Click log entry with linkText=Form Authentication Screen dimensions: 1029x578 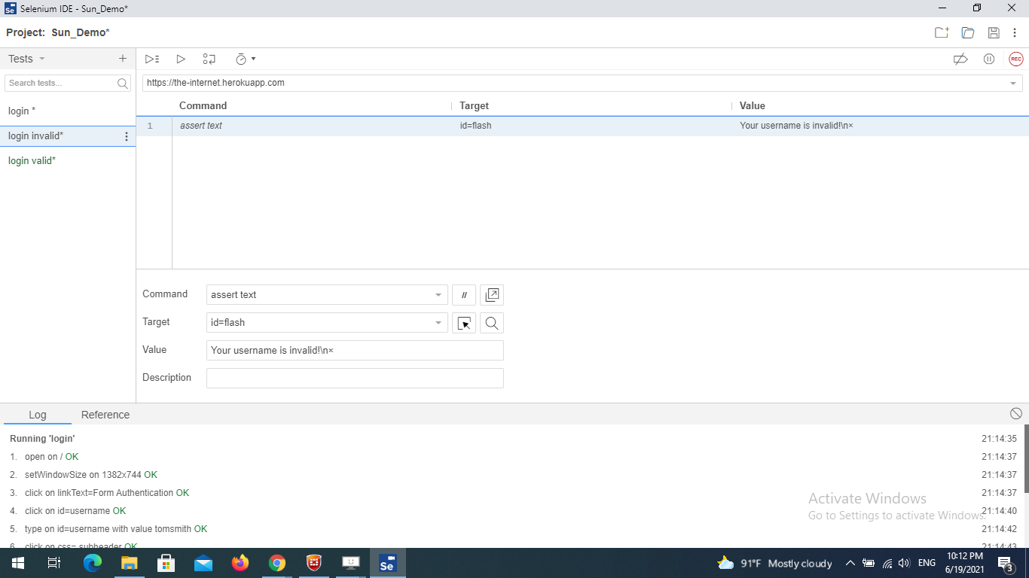click(x=107, y=493)
